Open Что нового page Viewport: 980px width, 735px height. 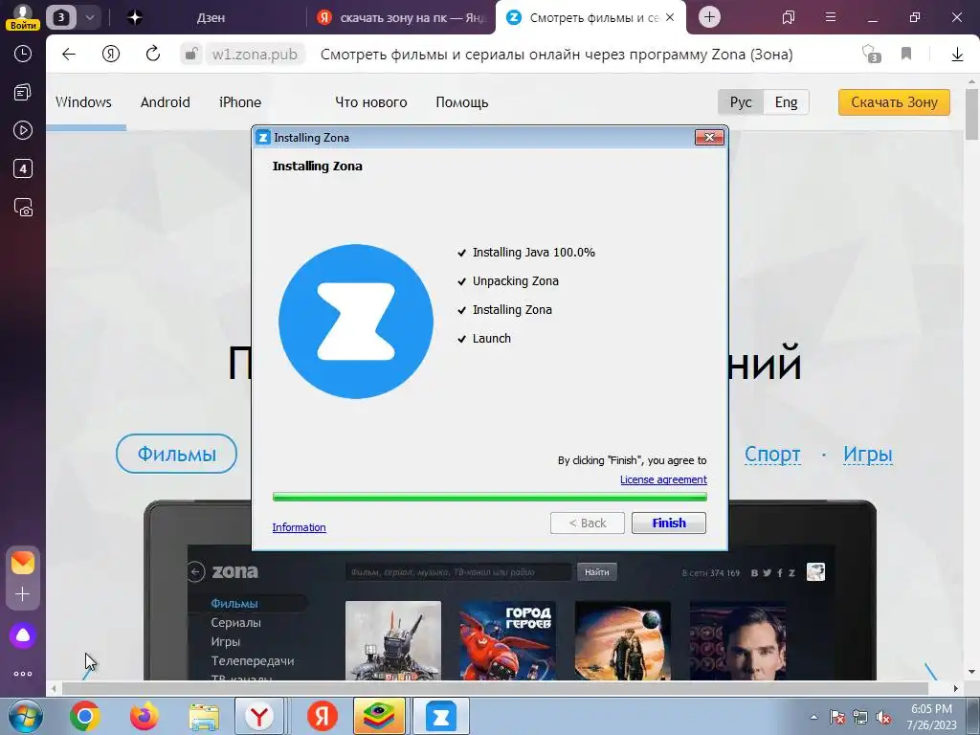pyautogui.click(x=370, y=102)
